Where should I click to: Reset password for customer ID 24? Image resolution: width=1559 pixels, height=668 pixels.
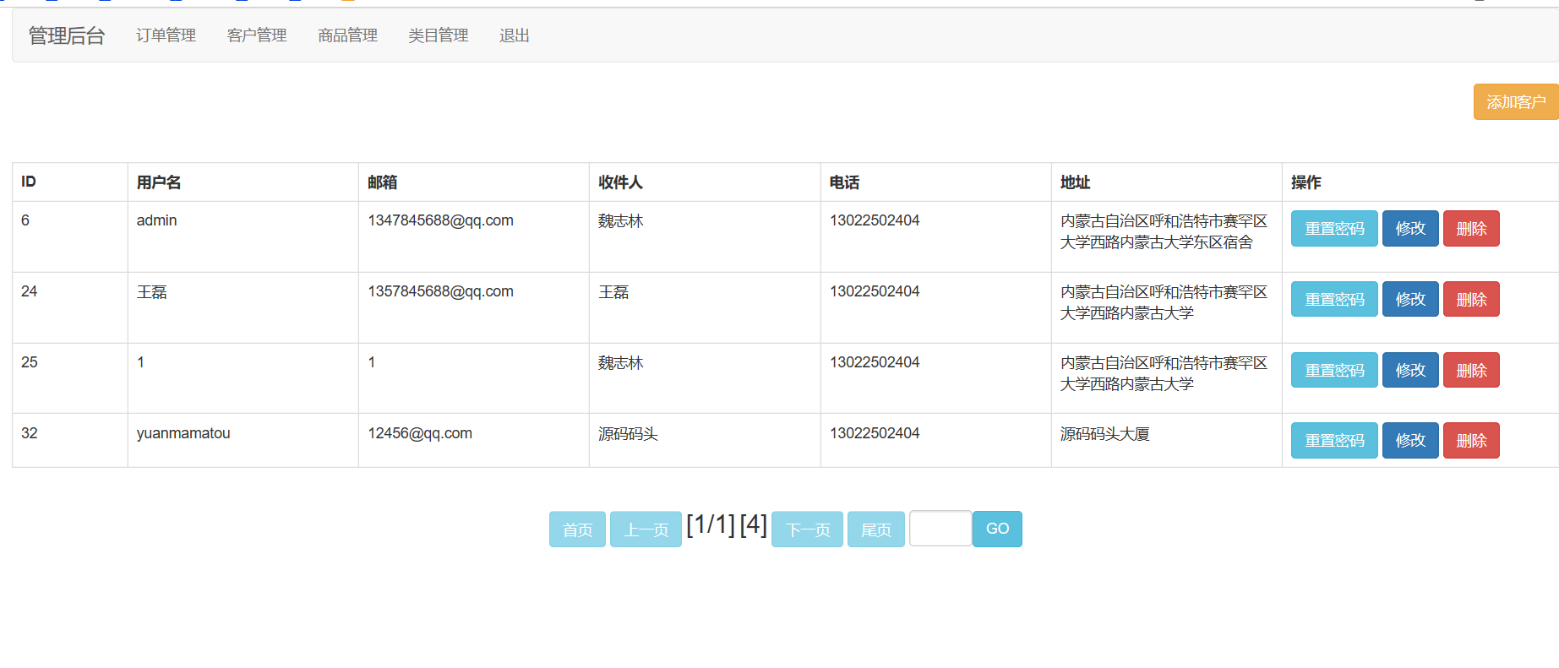(1333, 300)
